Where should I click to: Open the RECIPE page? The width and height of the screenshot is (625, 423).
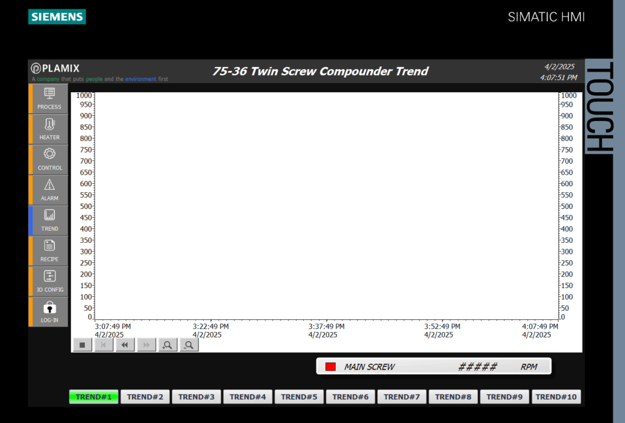[49, 251]
